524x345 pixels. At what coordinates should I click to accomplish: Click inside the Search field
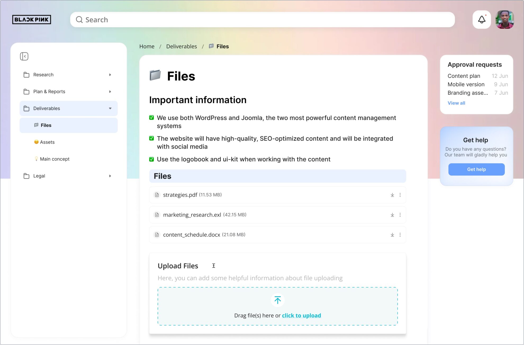pos(185,20)
